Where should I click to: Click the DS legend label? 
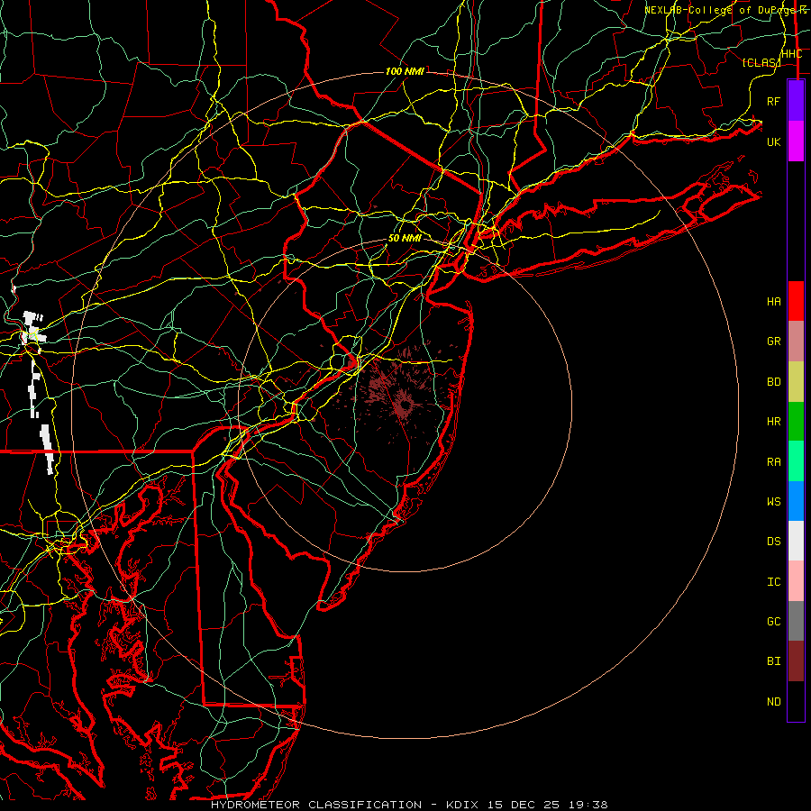(x=774, y=542)
